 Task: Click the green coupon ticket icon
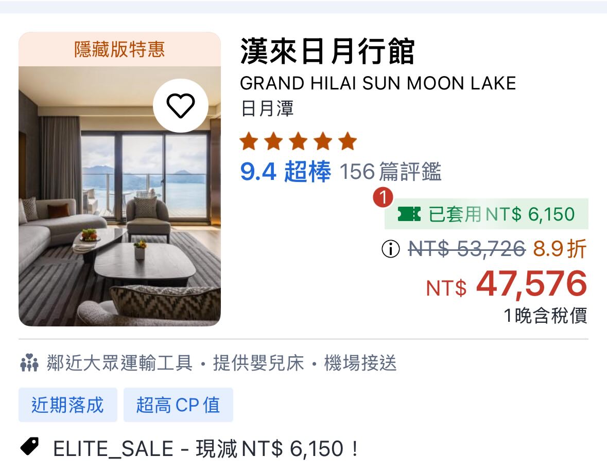[x=409, y=214]
